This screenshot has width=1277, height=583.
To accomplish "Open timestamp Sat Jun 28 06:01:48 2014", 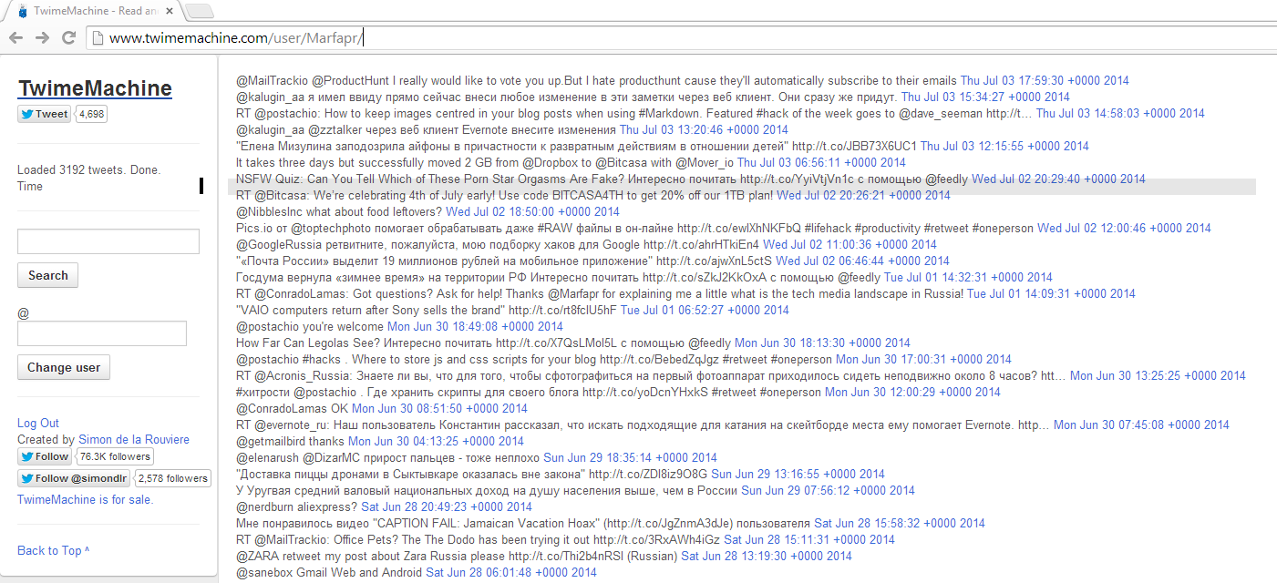I will point(511,572).
